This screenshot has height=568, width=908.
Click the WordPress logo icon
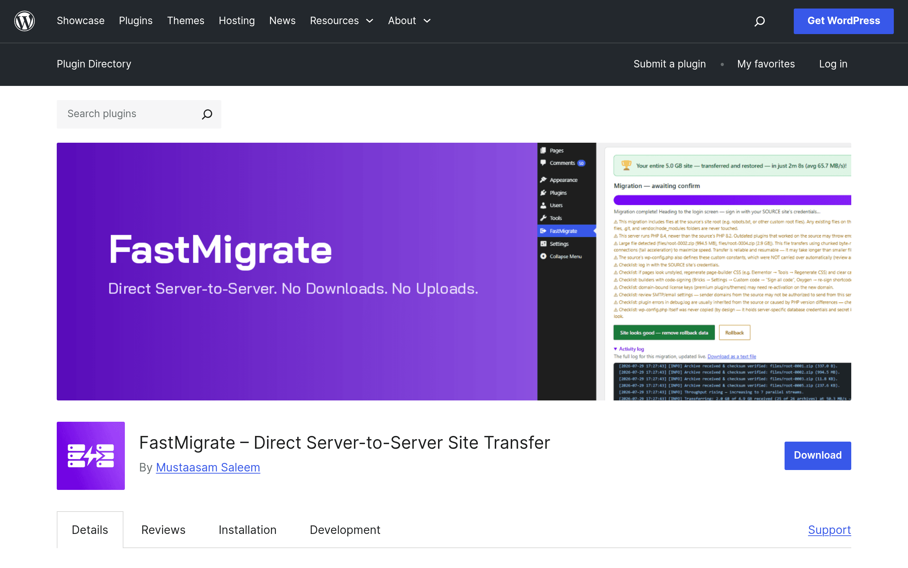point(24,21)
